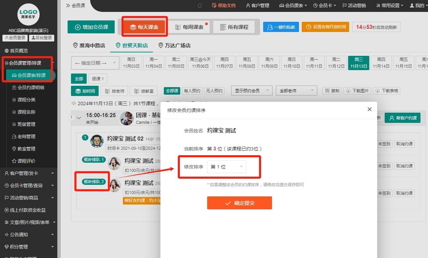Click 一键约私教 button
This screenshot has height=258, width=428.
pos(281,27)
